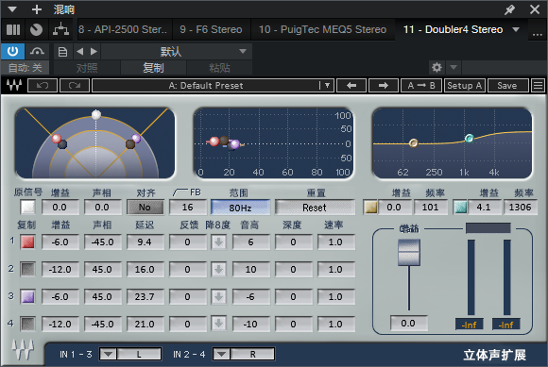548x367 pixels.
Task: Click voice 1 delay field 9.4
Action: coord(145,242)
